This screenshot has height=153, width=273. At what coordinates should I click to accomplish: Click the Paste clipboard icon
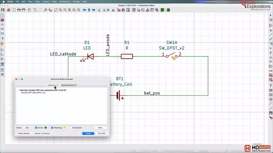(29, 10)
